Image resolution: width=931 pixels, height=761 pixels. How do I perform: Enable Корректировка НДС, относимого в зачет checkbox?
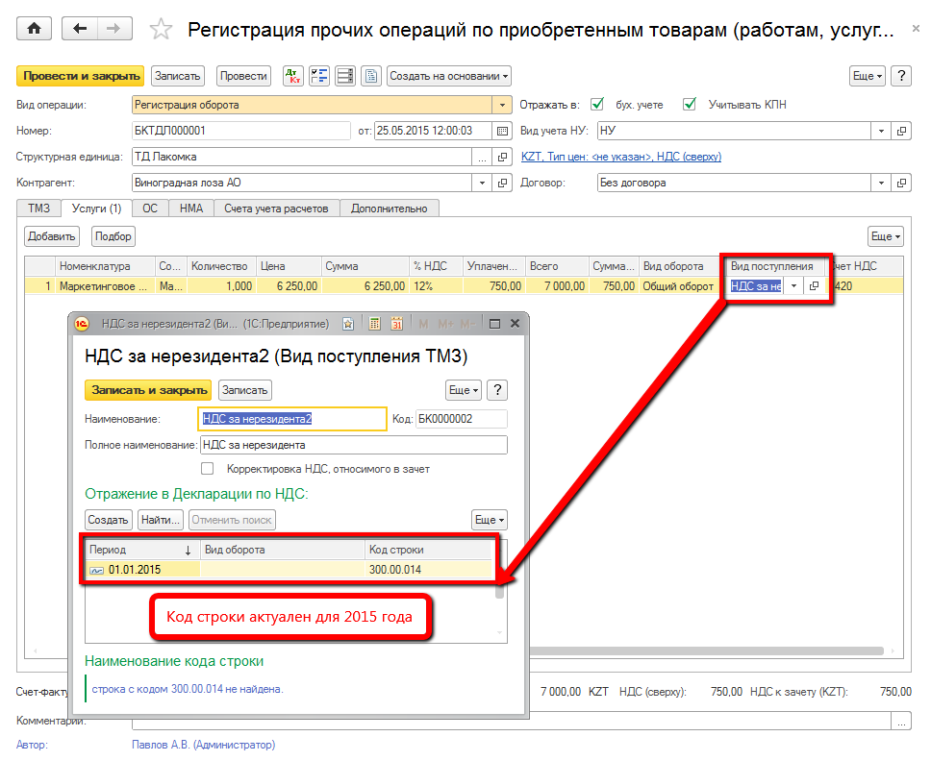[207, 469]
